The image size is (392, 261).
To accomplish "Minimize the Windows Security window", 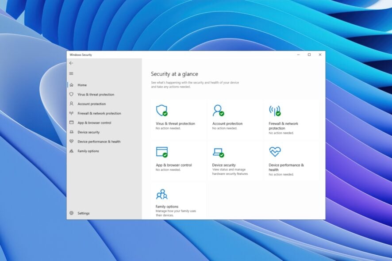I will click(298, 54).
